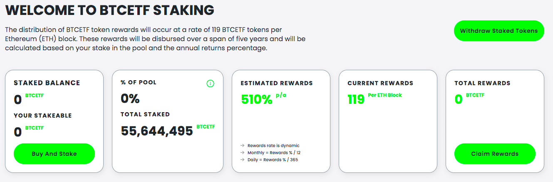Select the 510% estimated rewards value
Viewport: 553px width, 182px height.
click(x=257, y=99)
